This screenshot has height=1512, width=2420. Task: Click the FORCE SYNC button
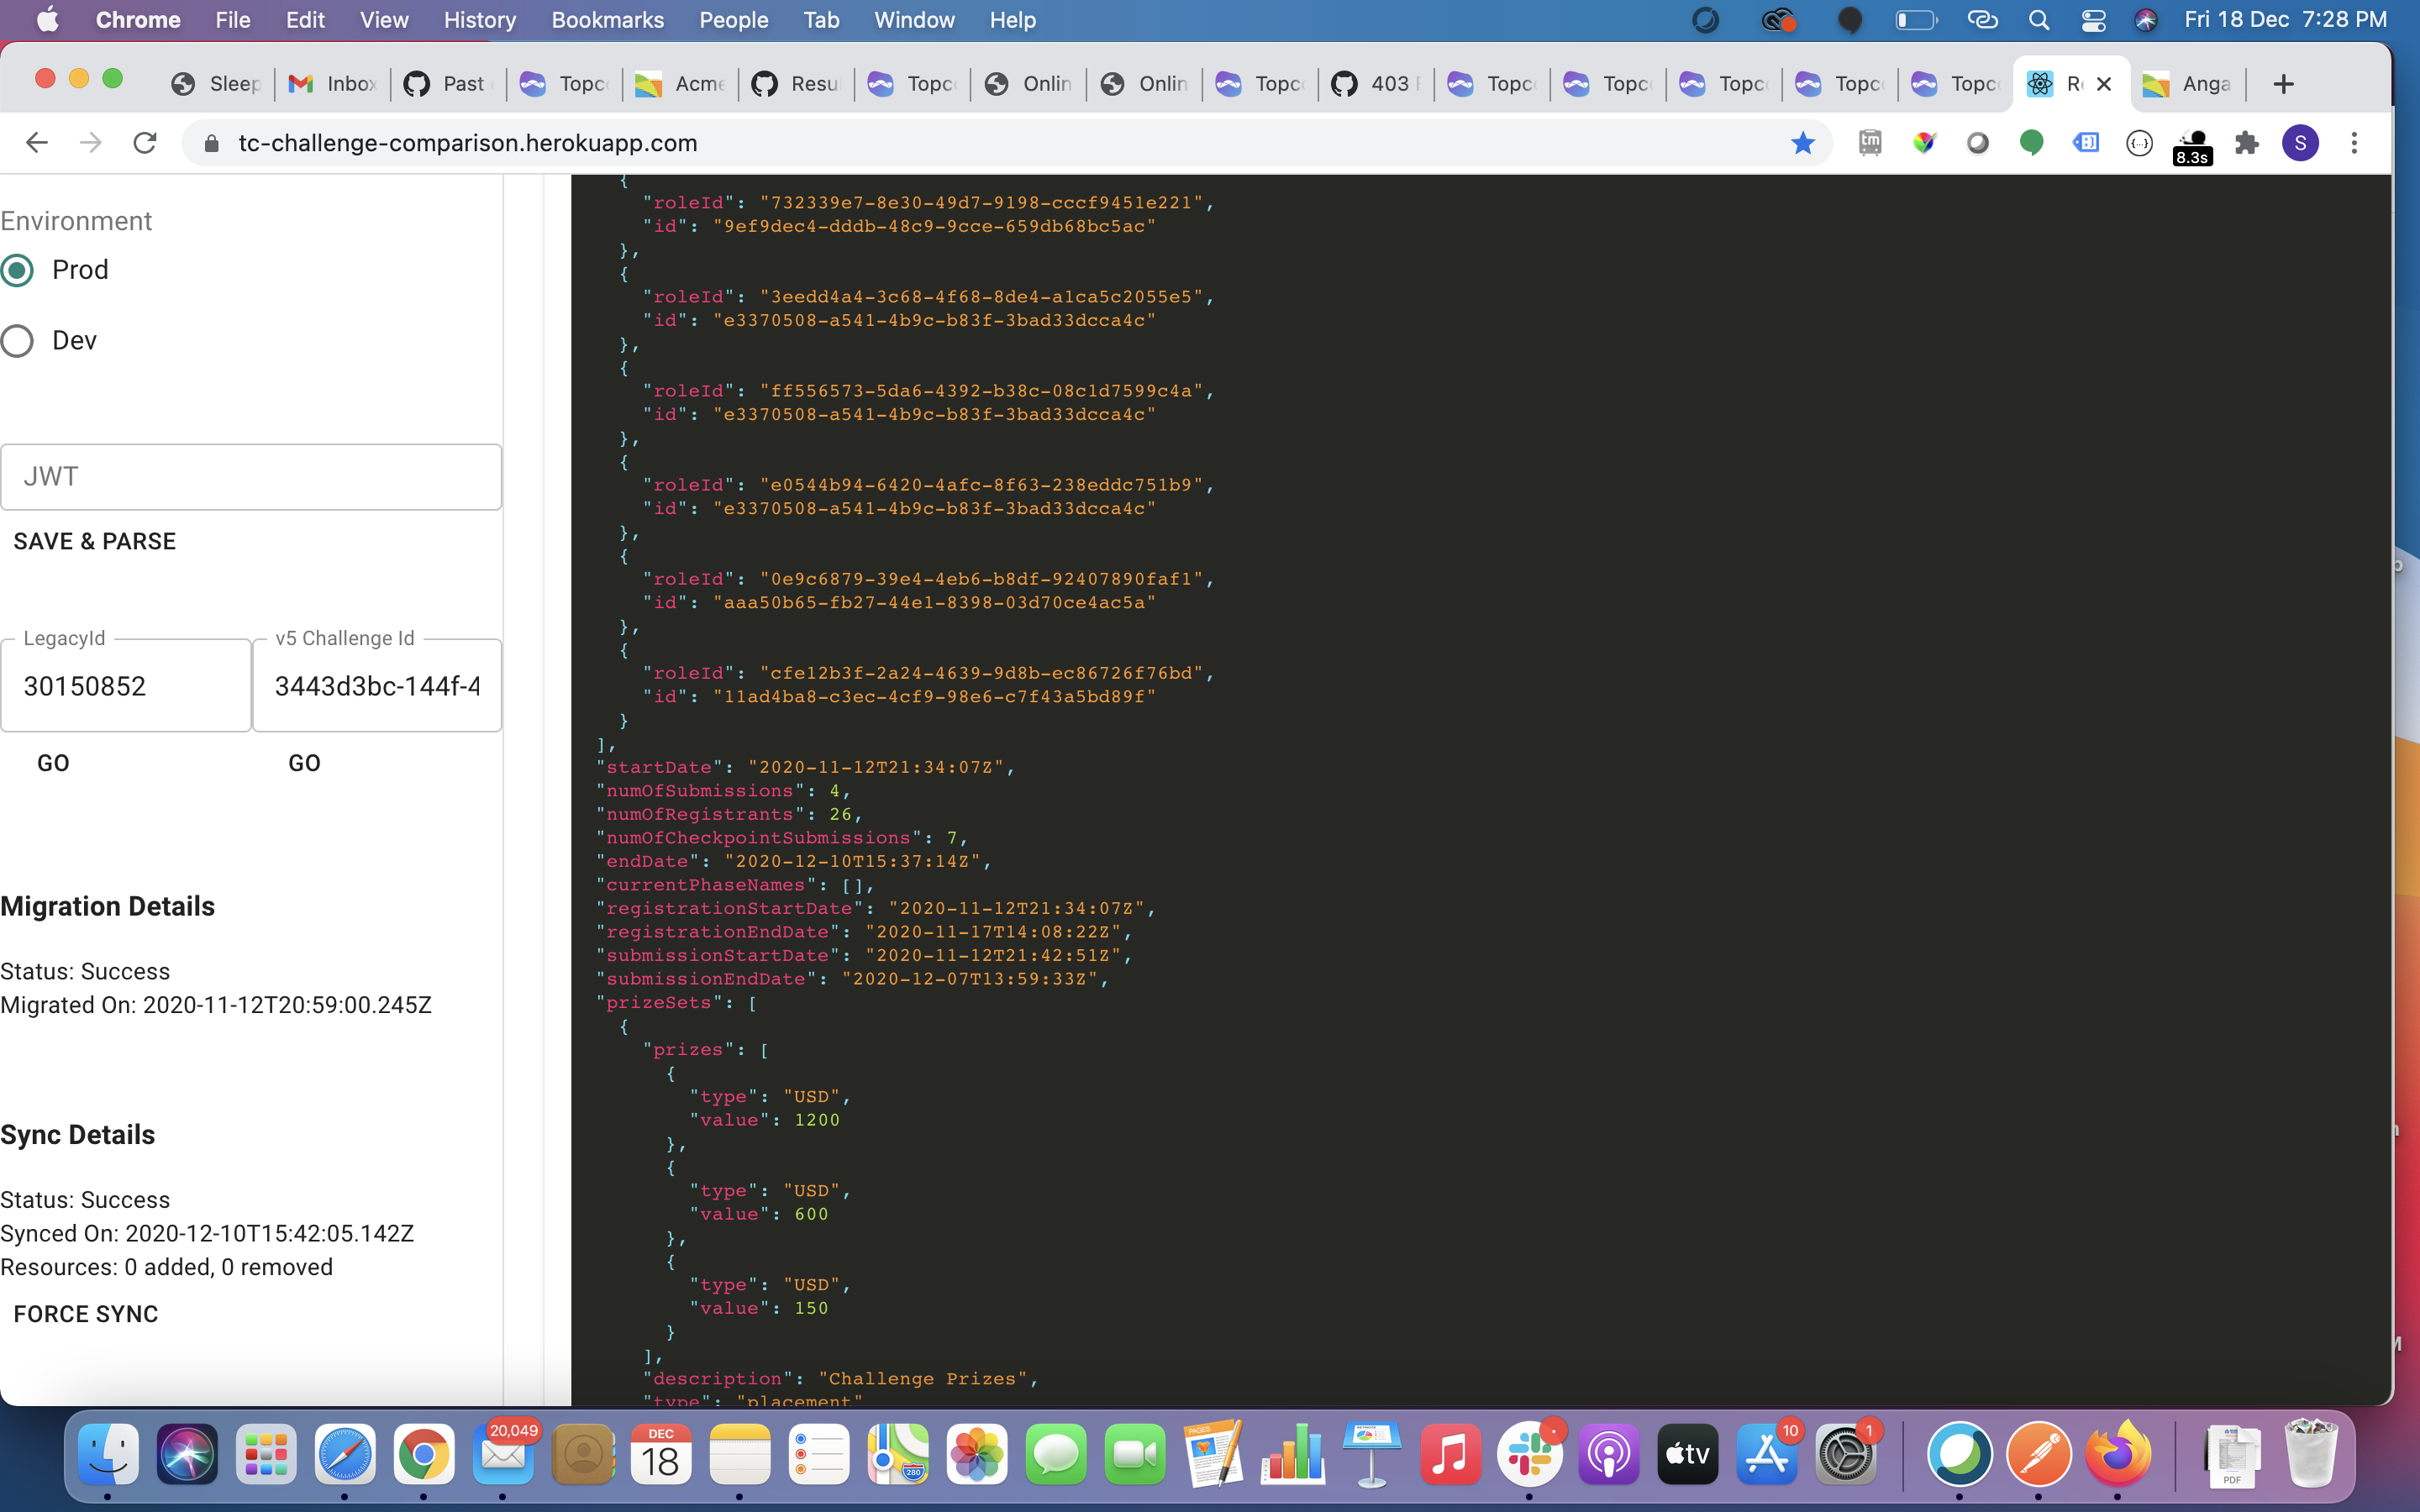[86, 1314]
